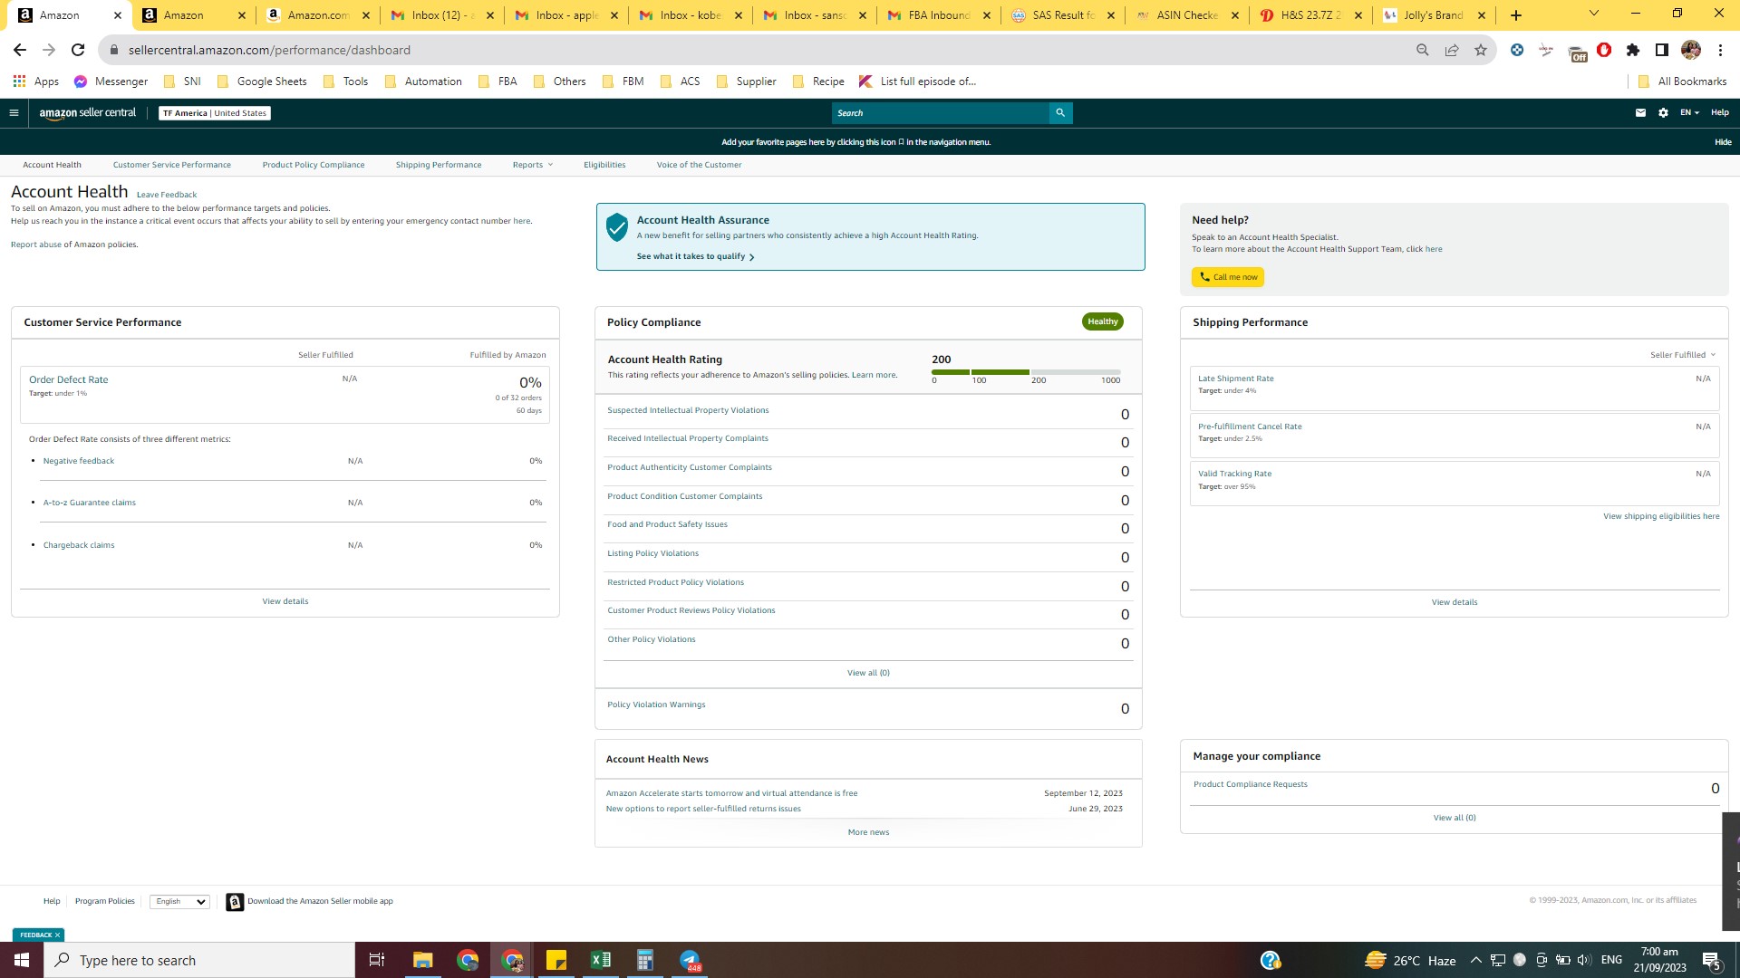This screenshot has width=1740, height=978.
Task: Expand See what it takes to qualify
Action: [695, 257]
